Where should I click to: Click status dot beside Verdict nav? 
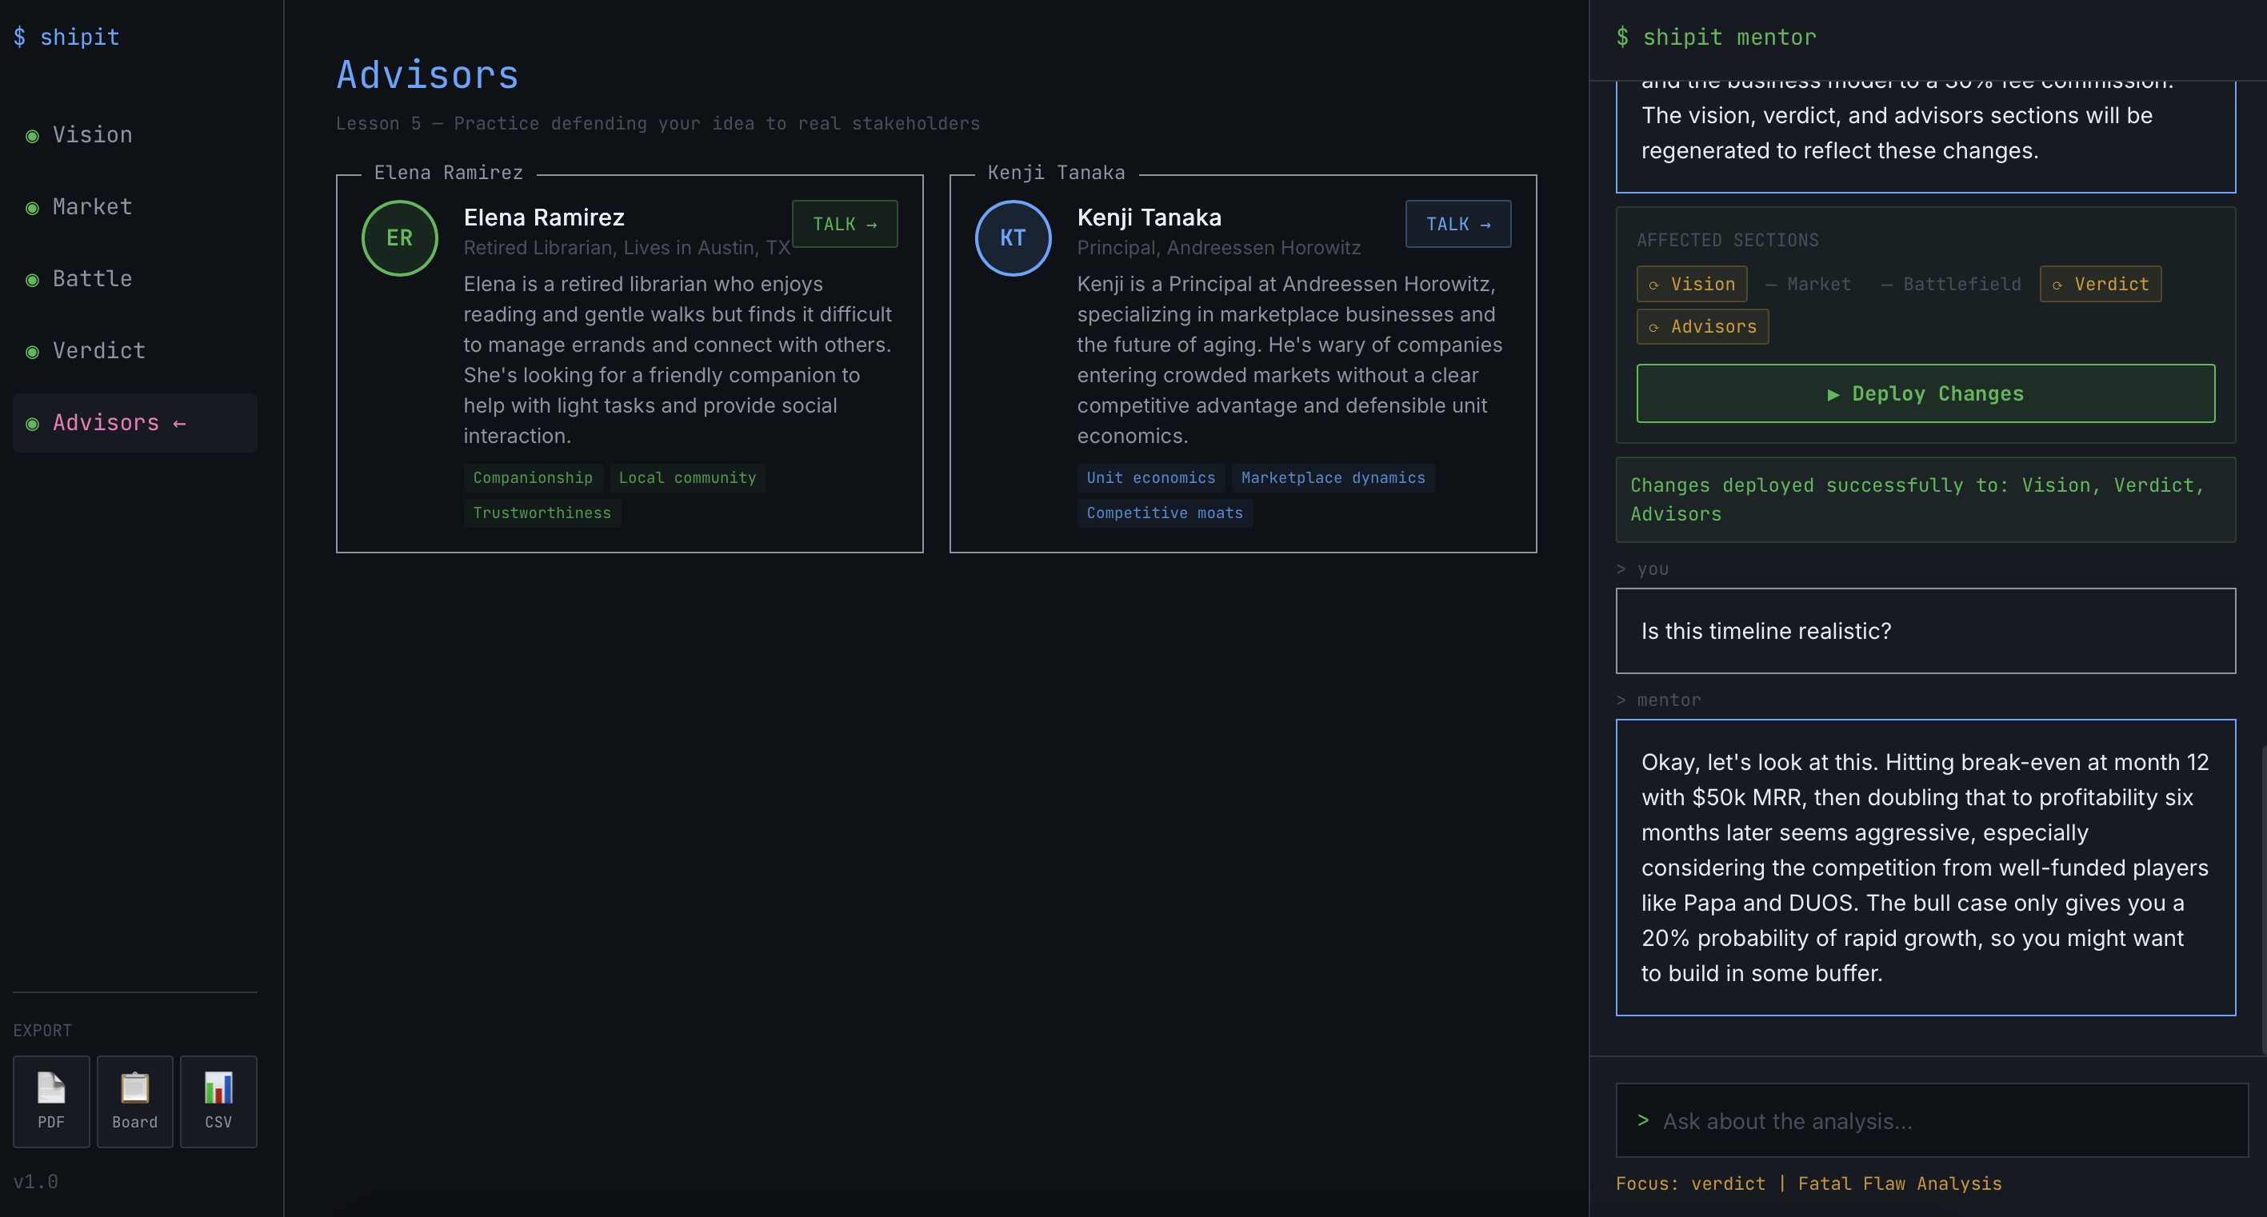tap(33, 352)
